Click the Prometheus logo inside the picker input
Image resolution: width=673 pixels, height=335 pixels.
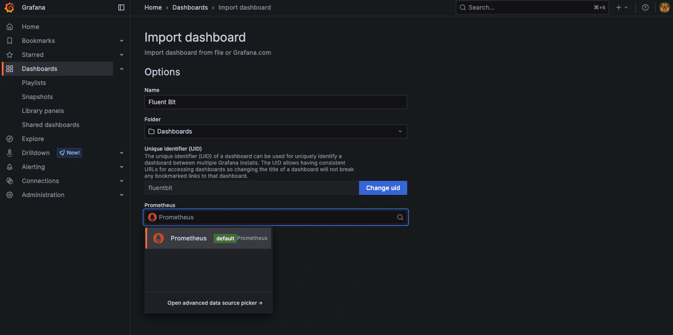[x=152, y=217]
